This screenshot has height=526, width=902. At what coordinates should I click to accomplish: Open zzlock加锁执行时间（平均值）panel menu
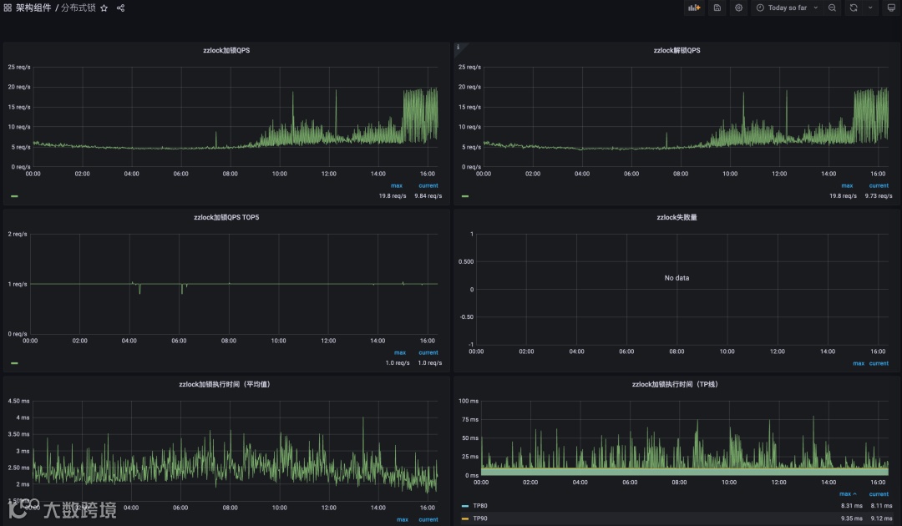[x=225, y=385]
